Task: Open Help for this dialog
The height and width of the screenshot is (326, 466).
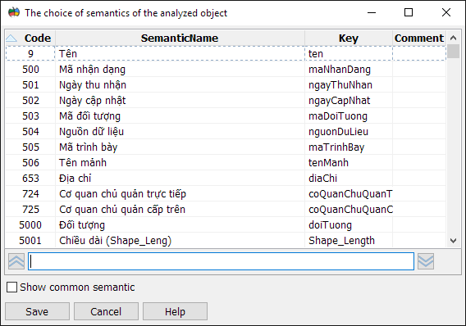Action: (x=175, y=311)
